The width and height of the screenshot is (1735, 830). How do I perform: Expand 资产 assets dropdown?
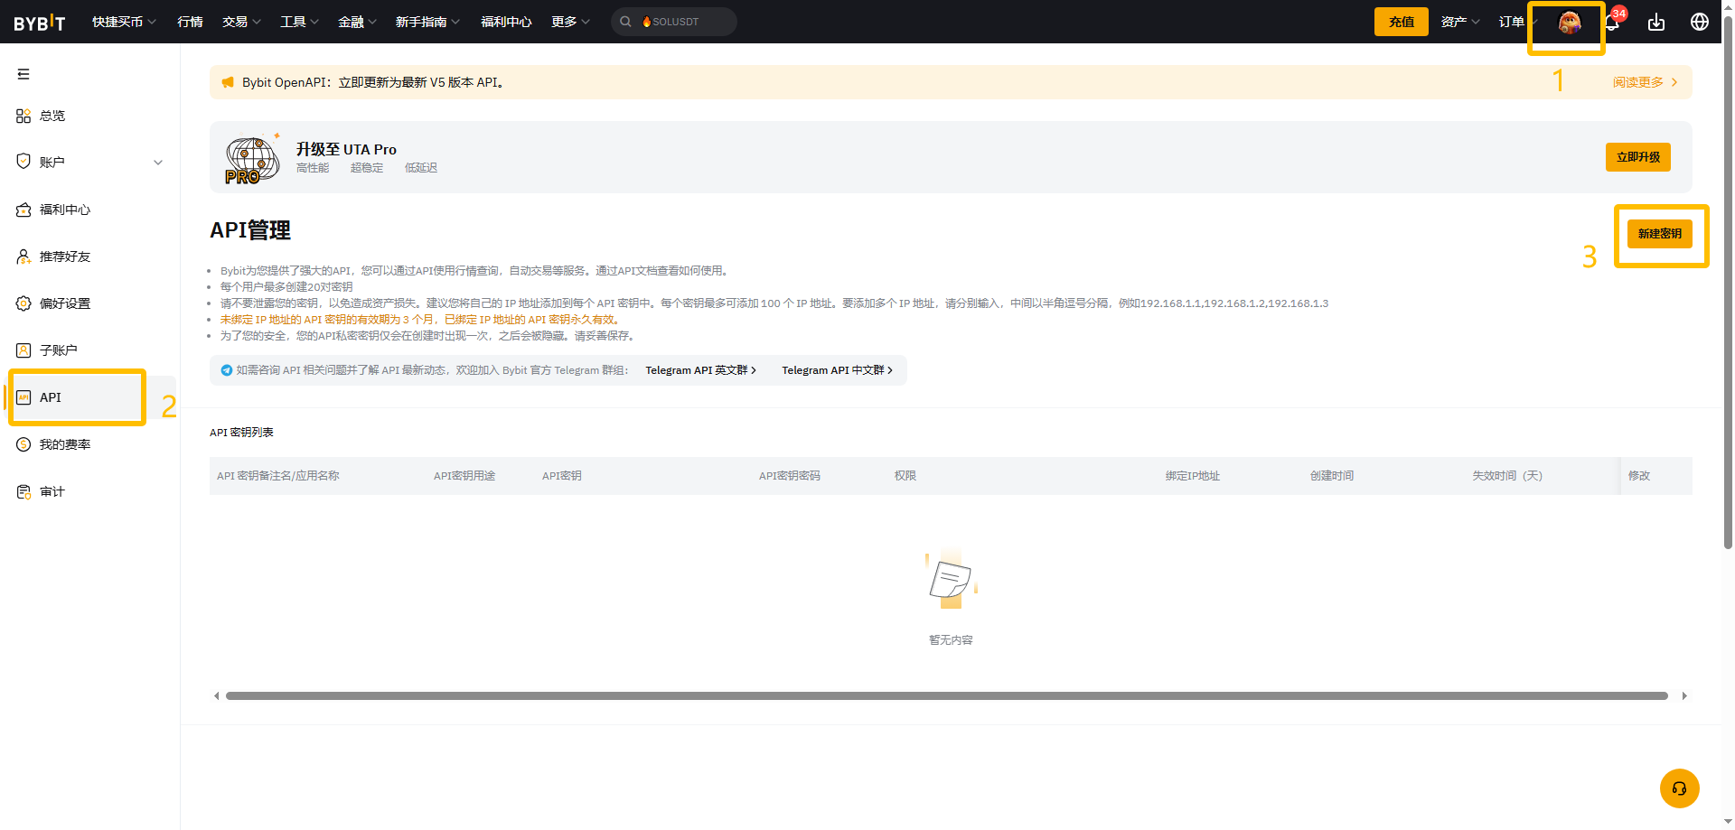1460,22
